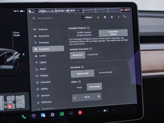Increase offset with plus button

point(99,96)
